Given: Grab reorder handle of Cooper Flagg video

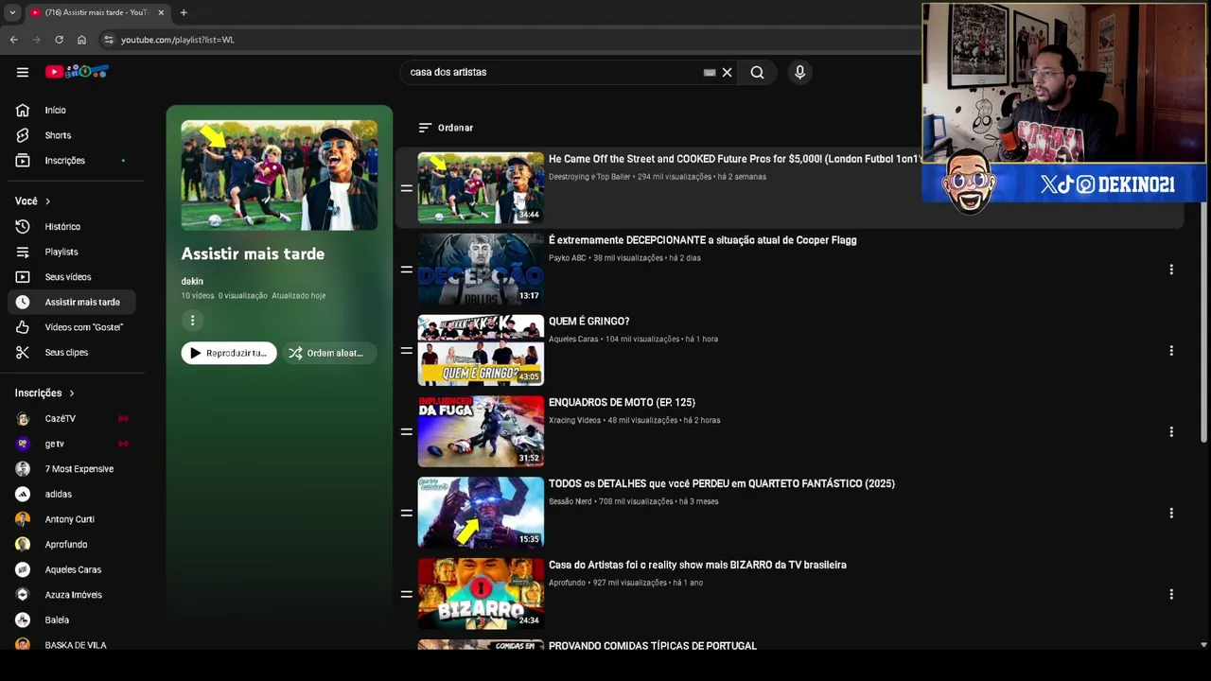Looking at the screenshot, I should coord(406,270).
